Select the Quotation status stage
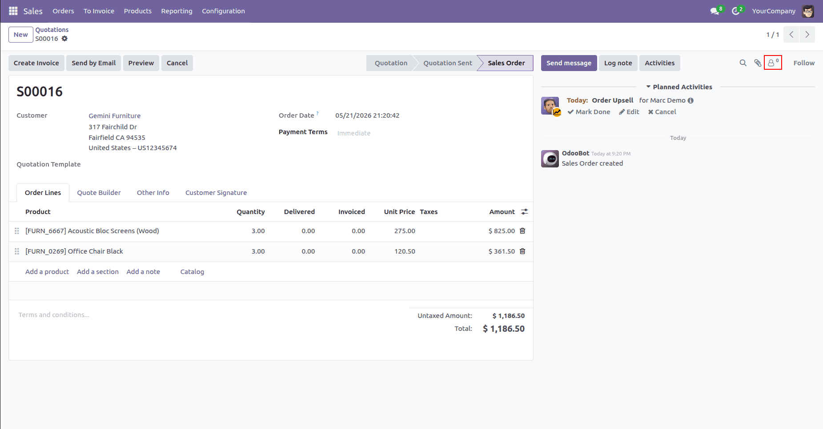The width and height of the screenshot is (823, 429). point(391,63)
